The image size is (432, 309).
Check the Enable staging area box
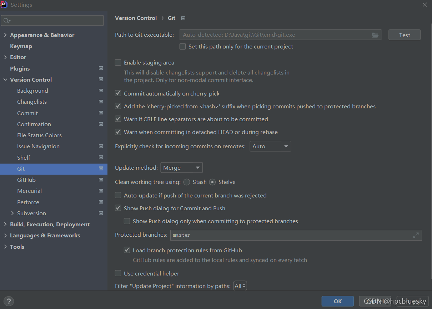[x=118, y=62]
